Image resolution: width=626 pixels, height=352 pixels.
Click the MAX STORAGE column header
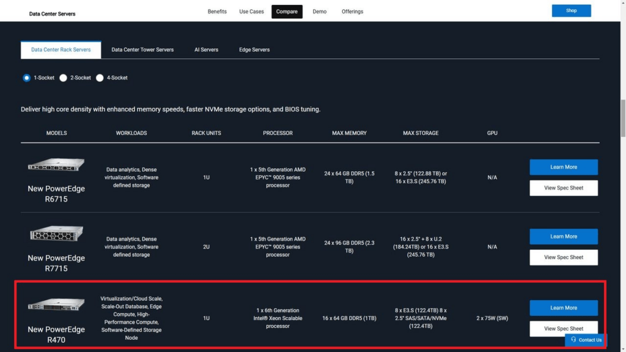point(421,133)
